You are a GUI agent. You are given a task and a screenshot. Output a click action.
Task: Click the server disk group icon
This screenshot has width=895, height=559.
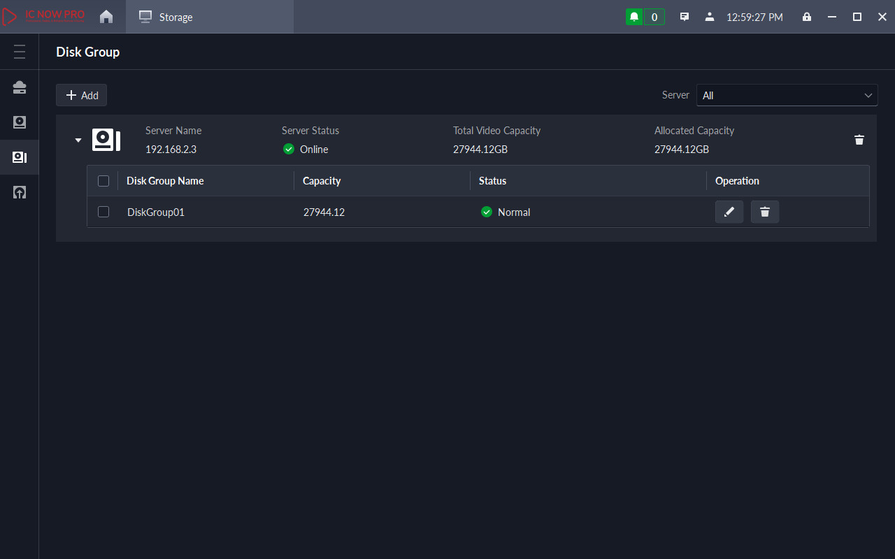tap(106, 140)
